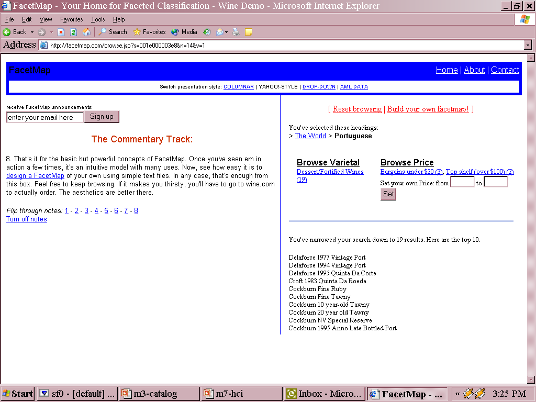Image resolution: width=536 pixels, height=402 pixels.
Task: Expand the Back button history dropdown arrow
Action: (x=32, y=32)
